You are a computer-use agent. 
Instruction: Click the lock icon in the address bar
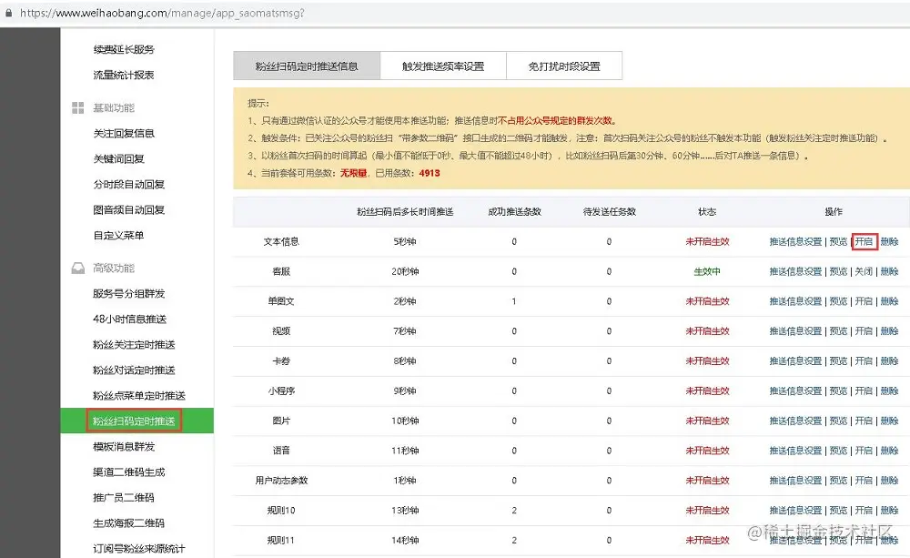tap(9, 14)
